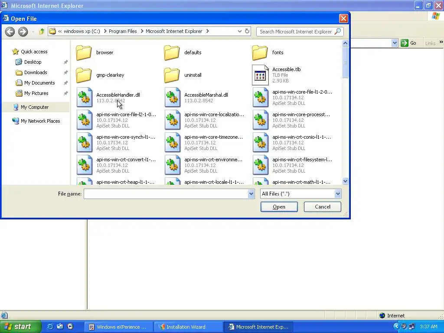Open the uninstall folder
Image resolution: width=444 pixels, height=333 pixels.
coord(172,75)
